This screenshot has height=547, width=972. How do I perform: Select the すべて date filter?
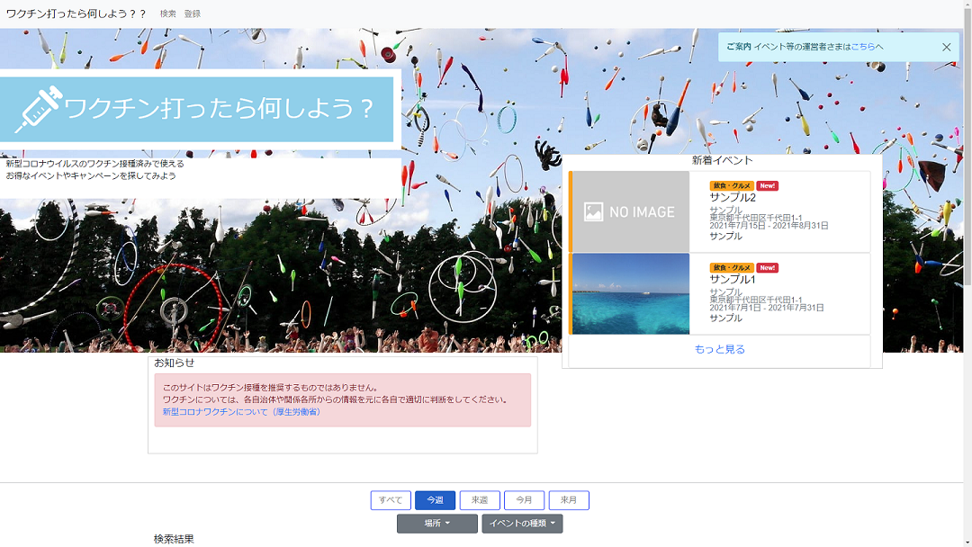click(391, 500)
